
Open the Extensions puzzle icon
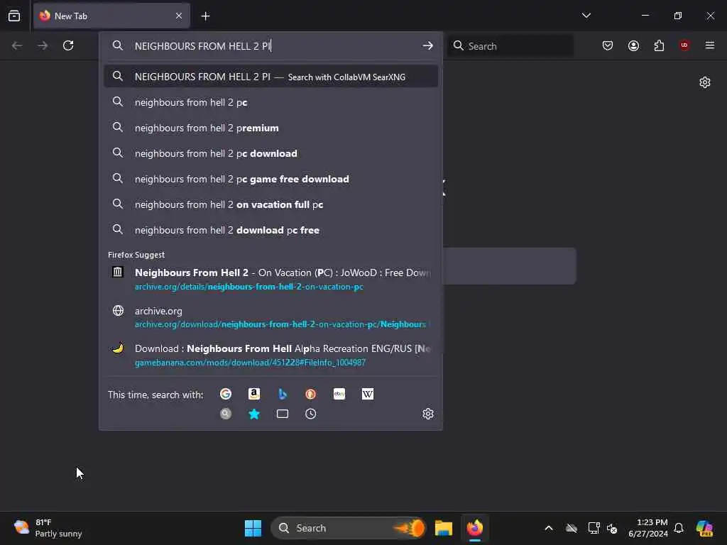(659, 45)
